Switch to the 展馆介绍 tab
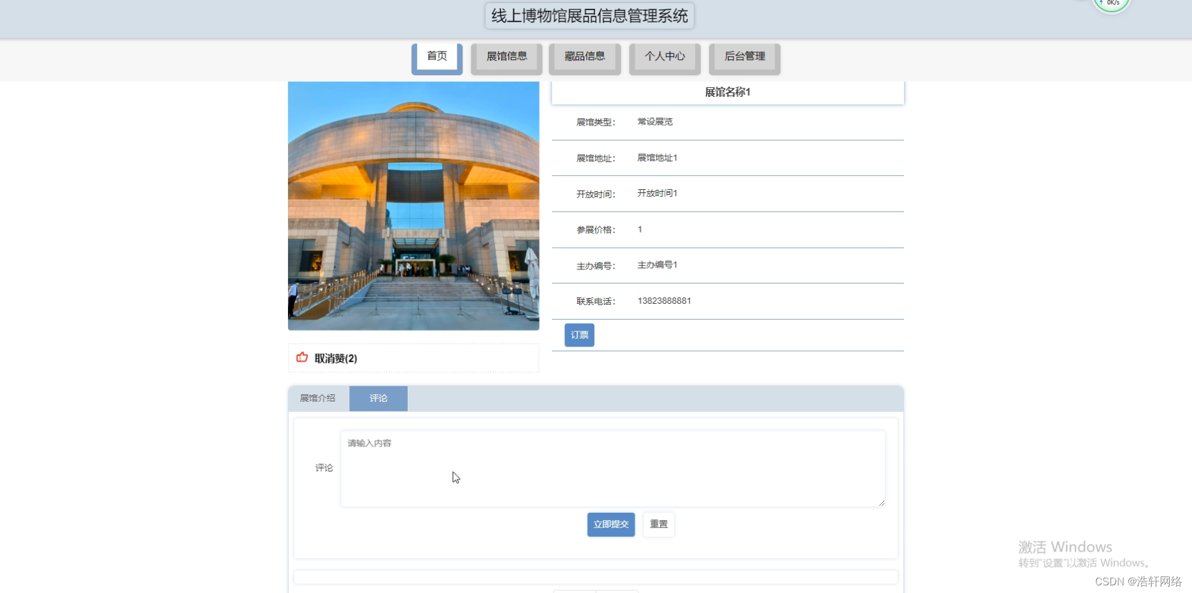Image resolution: width=1192 pixels, height=593 pixels. (317, 397)
